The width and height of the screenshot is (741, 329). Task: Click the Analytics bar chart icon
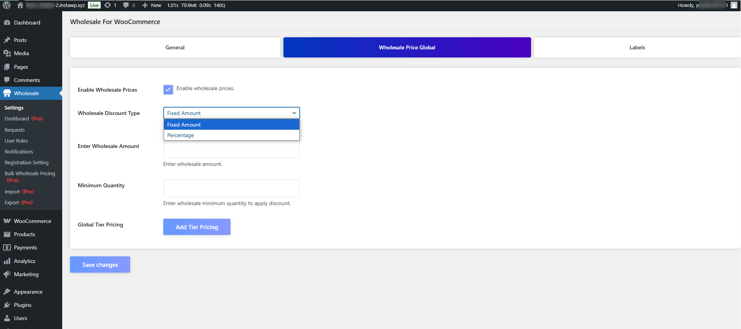click(7, 261)
